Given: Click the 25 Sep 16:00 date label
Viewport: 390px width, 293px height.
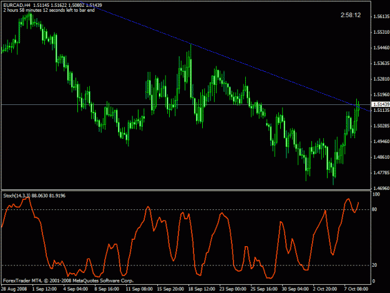Looking at the screenshot, I should tap(264, 289).
